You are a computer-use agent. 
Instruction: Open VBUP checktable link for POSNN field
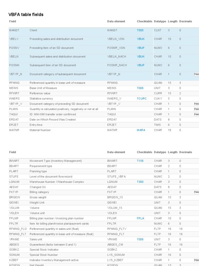140,65
